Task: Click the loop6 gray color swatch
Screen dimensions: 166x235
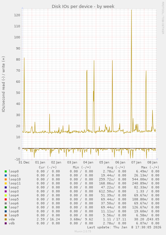Action: coord(6,203)
